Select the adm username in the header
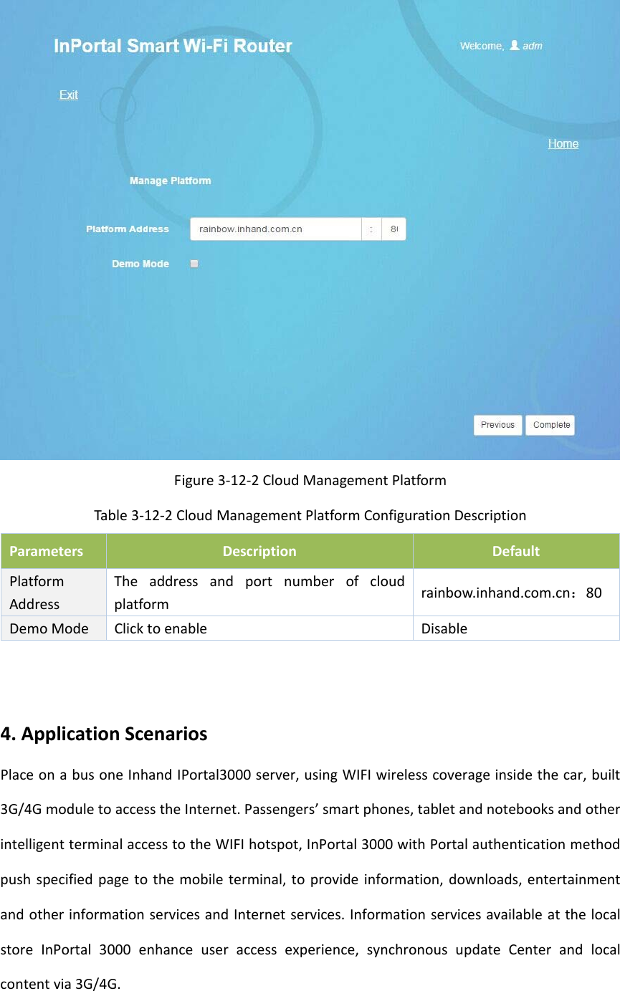 click(x=533, y=45)
